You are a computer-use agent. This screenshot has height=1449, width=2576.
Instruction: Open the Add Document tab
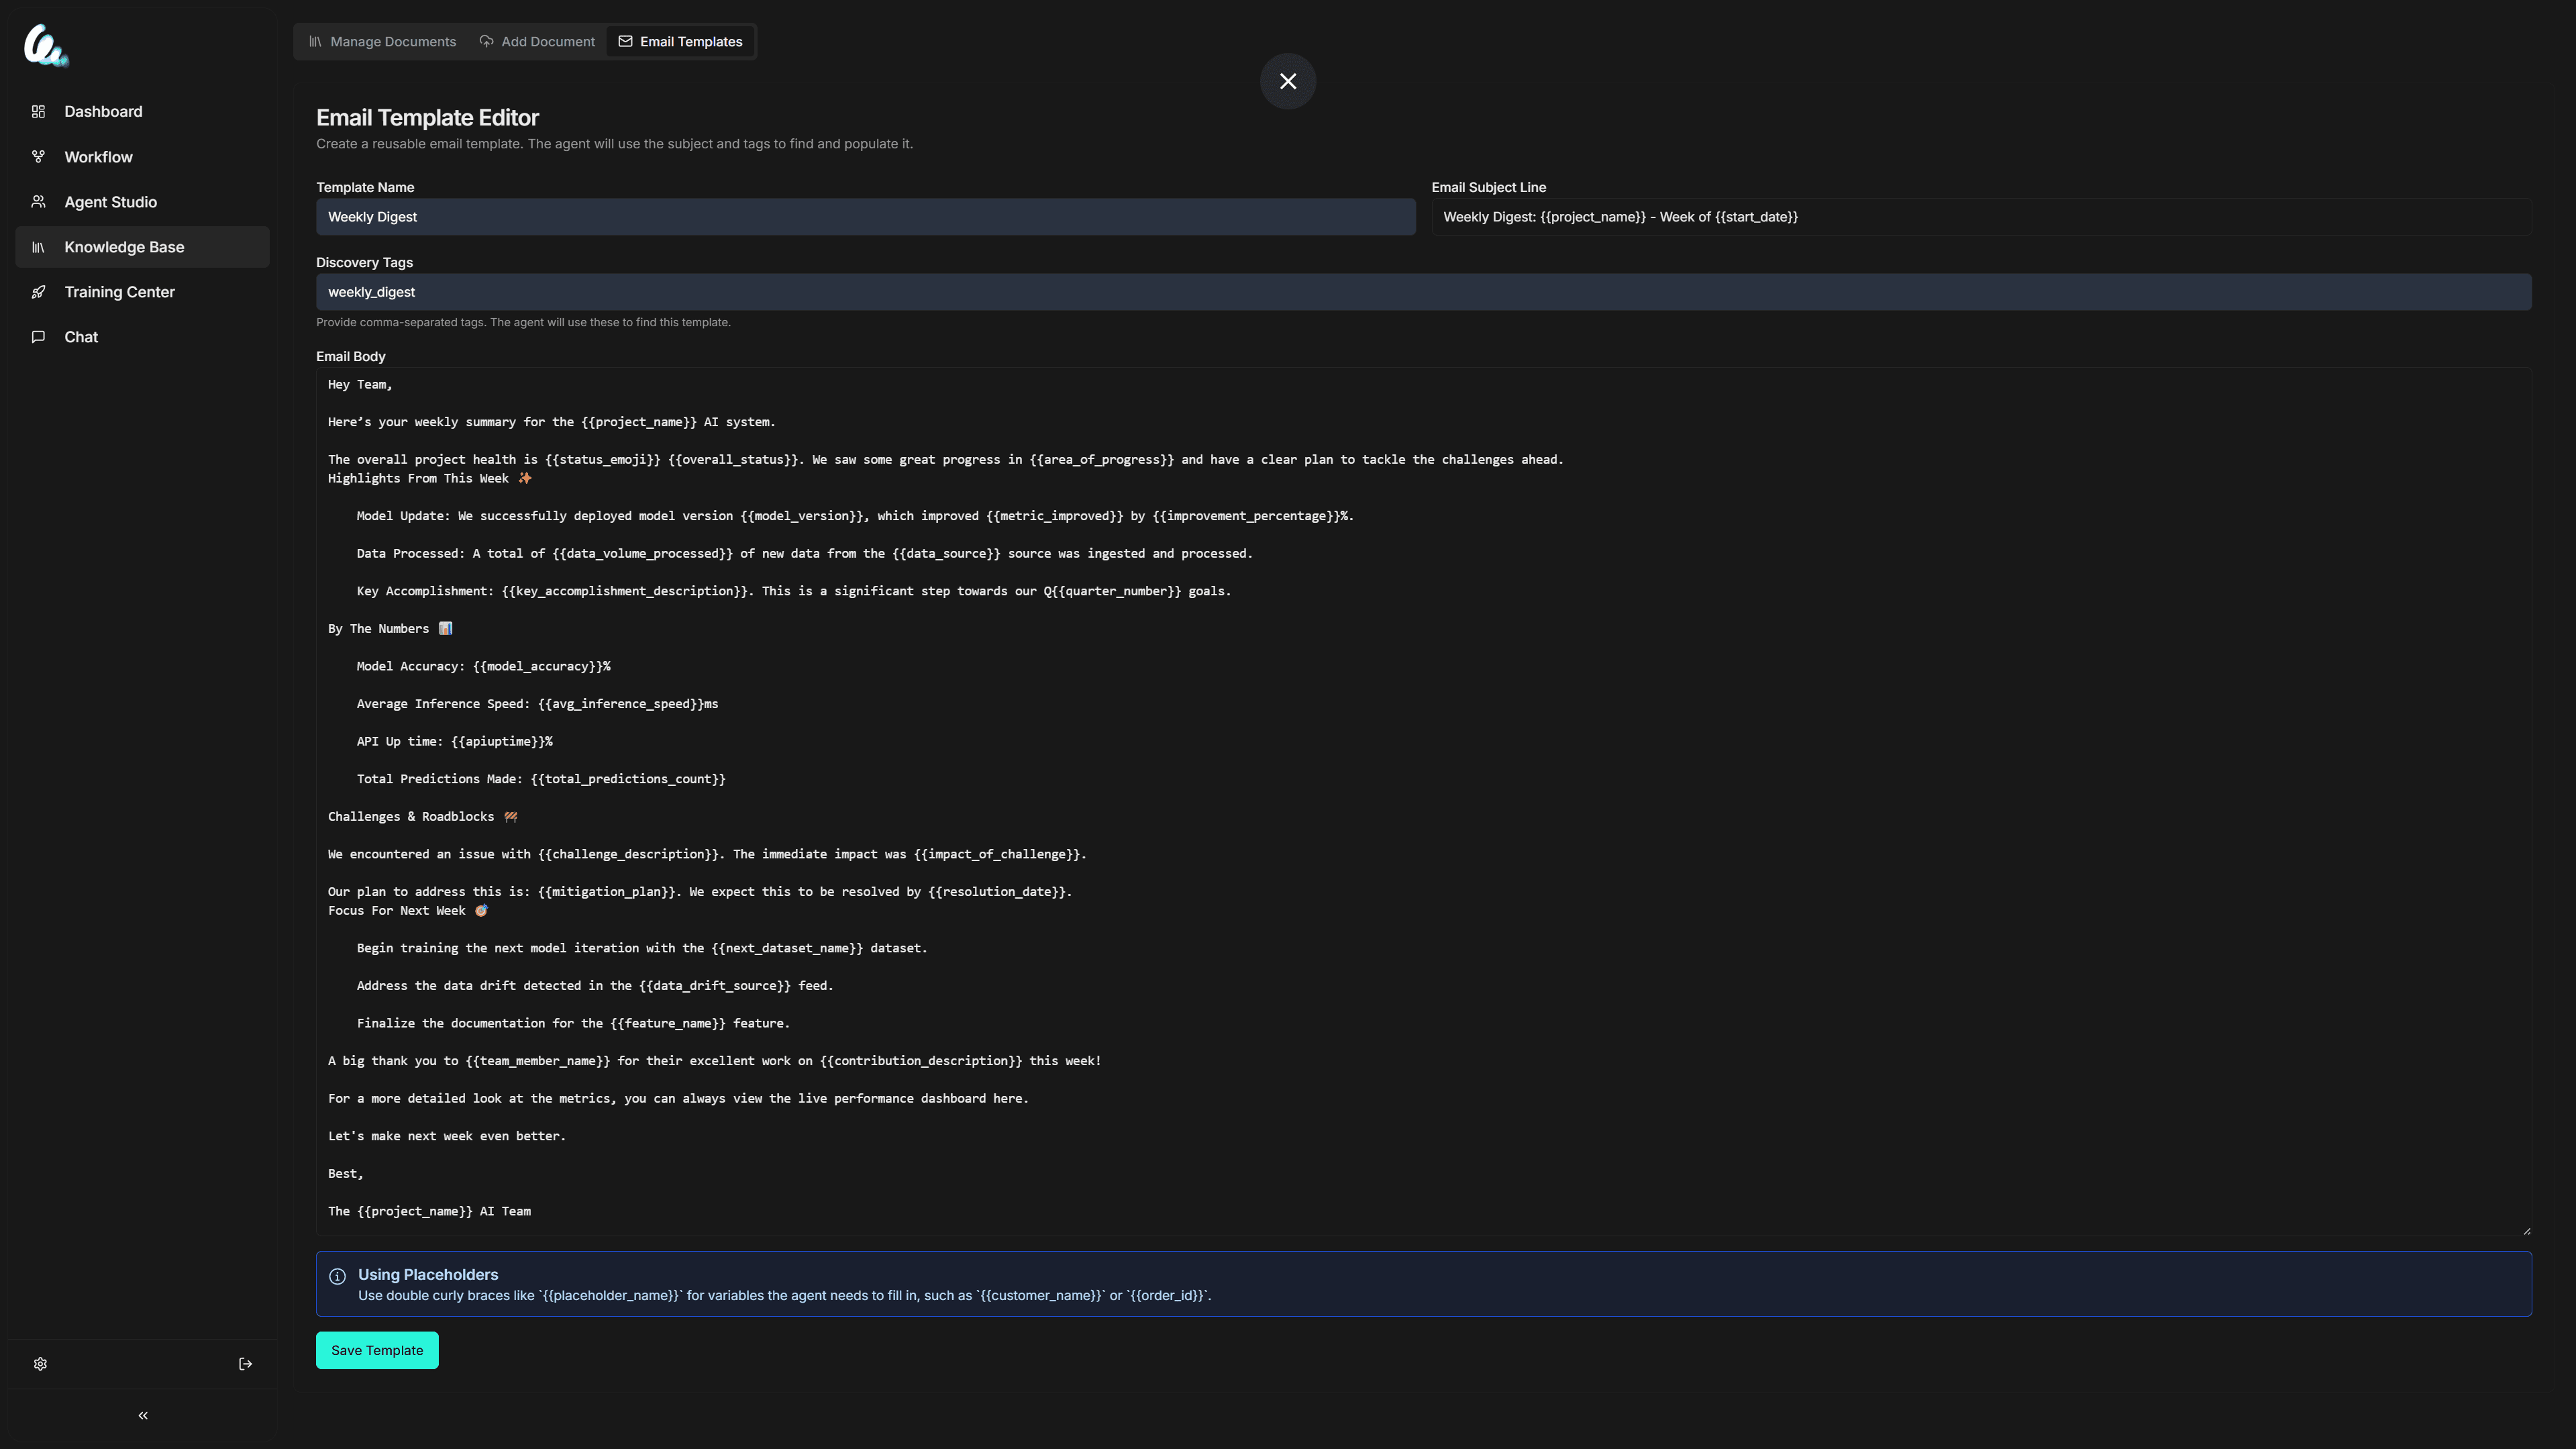pyautogui.click(x=547, y=41)
